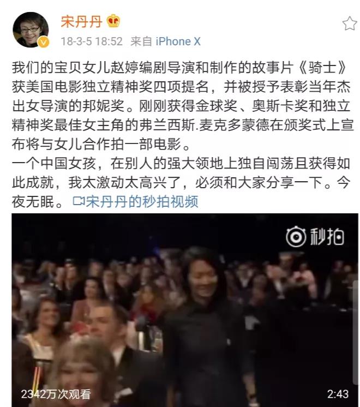Play the 秒拍 video thumbnail

[185, 310]
